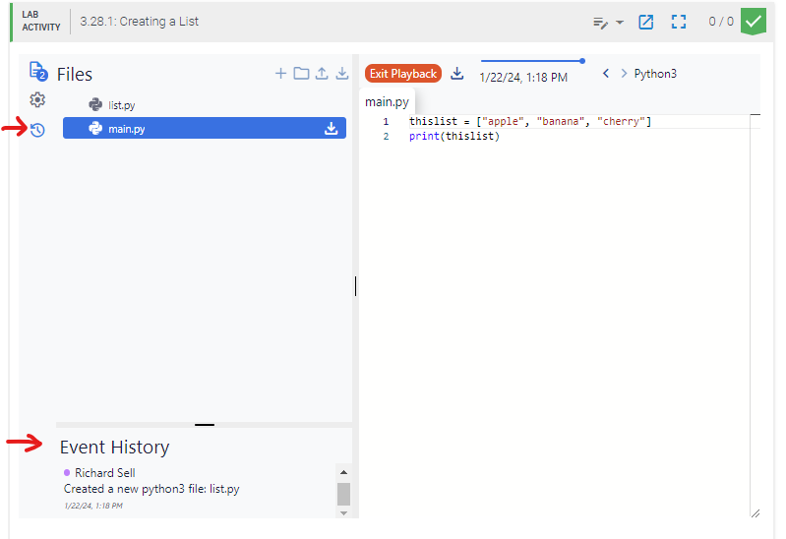Download playback snapshot next to Exit Playback

pyautogui.click(x=457, y=74)
